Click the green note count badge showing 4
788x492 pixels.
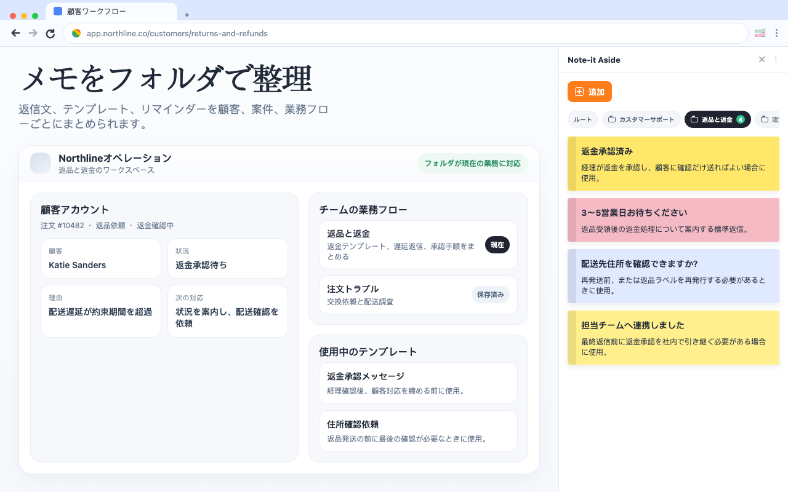741,119
